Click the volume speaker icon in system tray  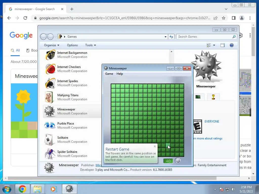233,189
